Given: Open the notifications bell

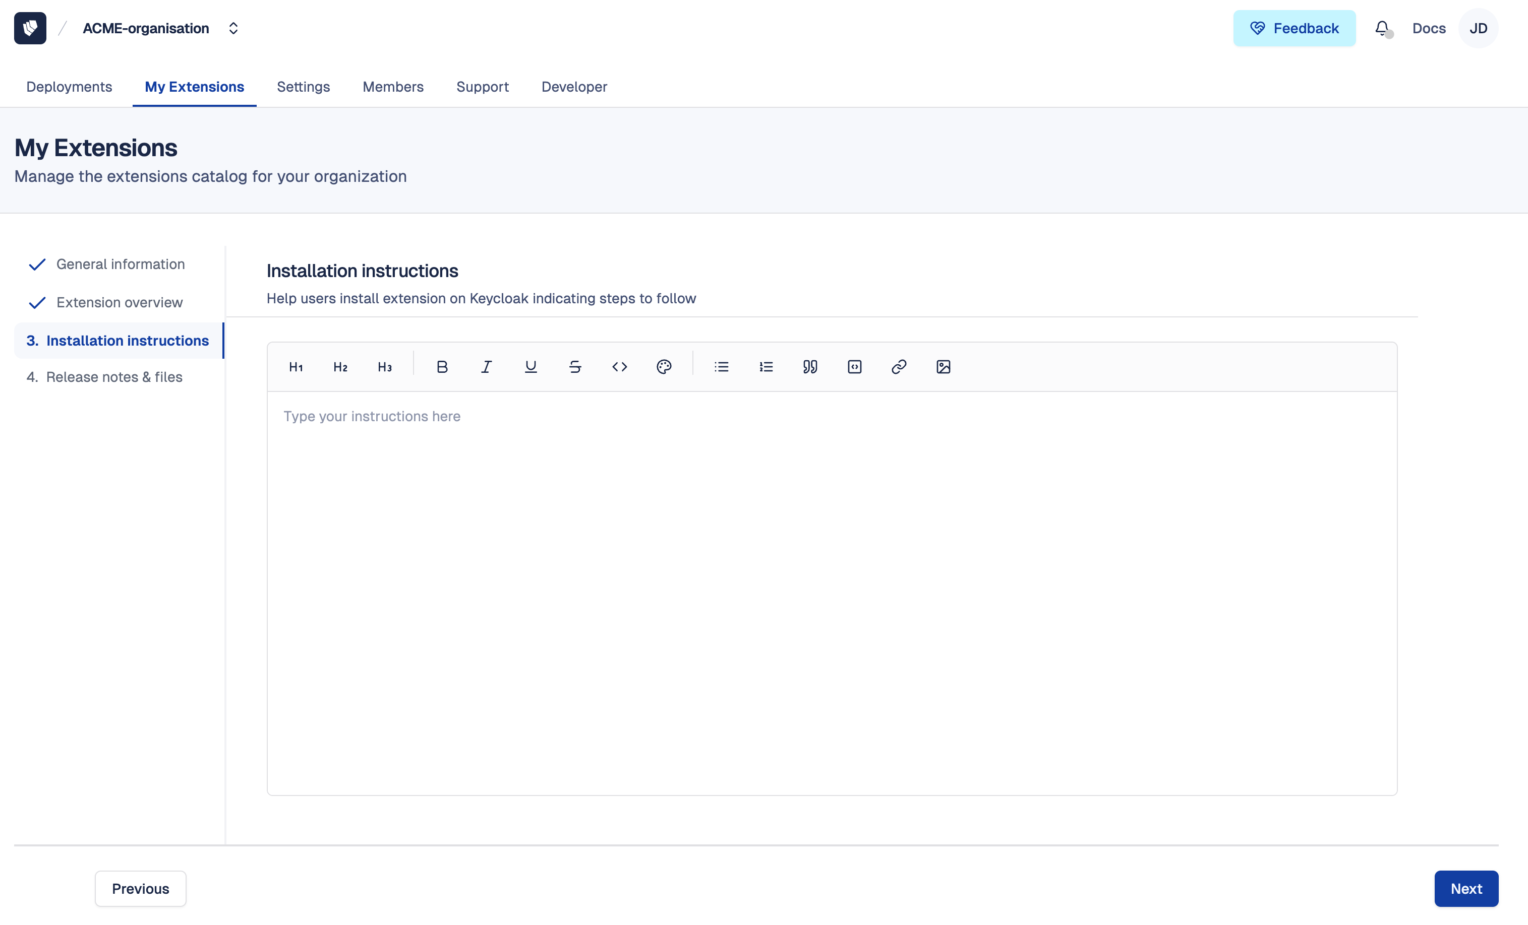Looking at the screenshot, I should pos(1382,28).
